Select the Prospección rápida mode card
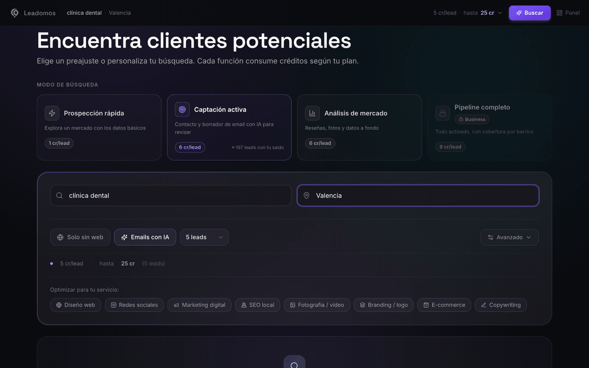 click(99, 128)
